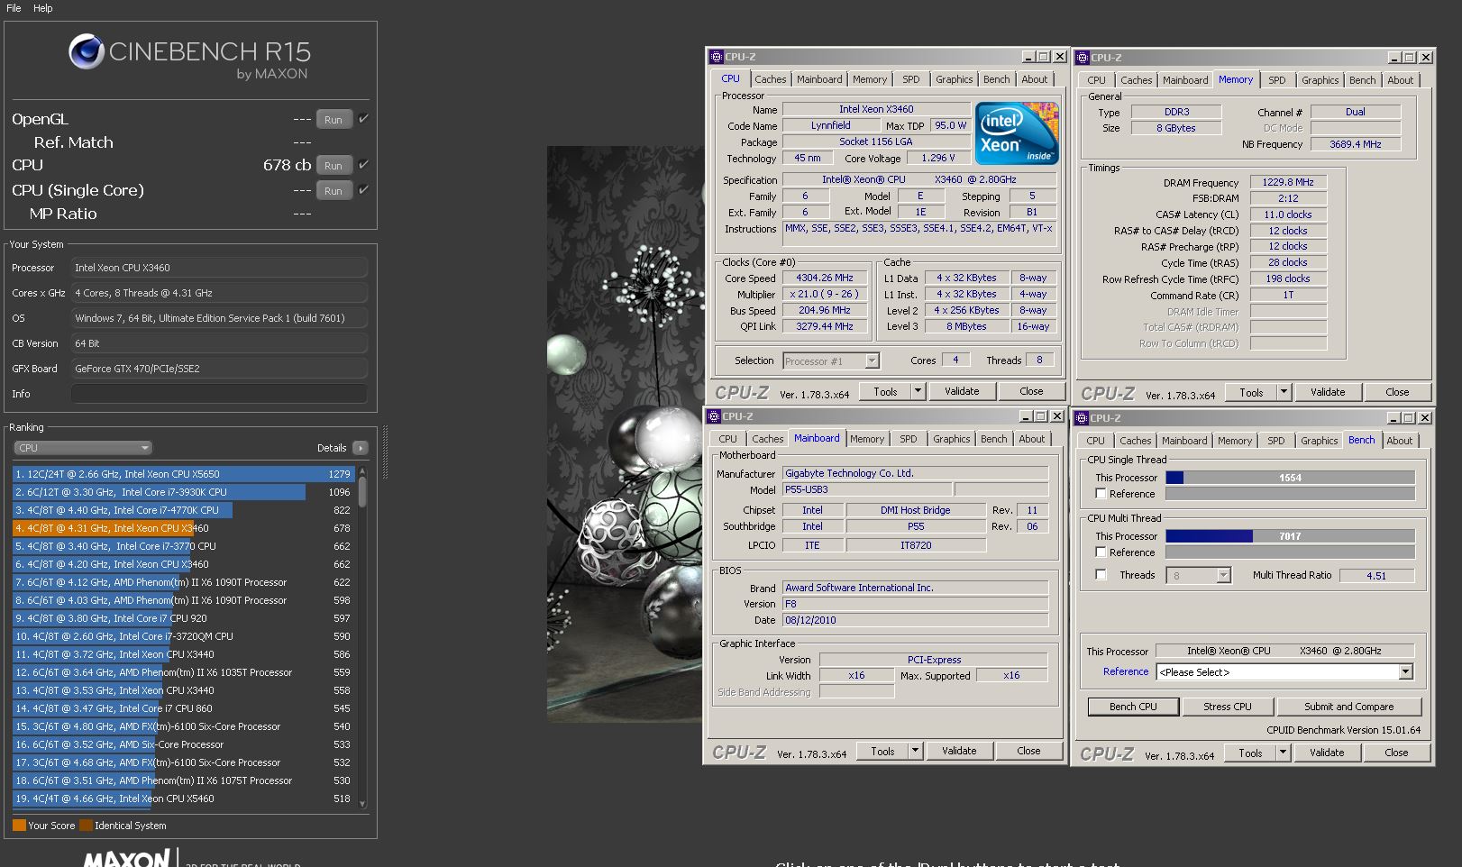Image resolution: width=1462 pixels, height=867 pixels.
Task: Click the CPU-Z title icon in Bench window
Action: coord(1082,418)
